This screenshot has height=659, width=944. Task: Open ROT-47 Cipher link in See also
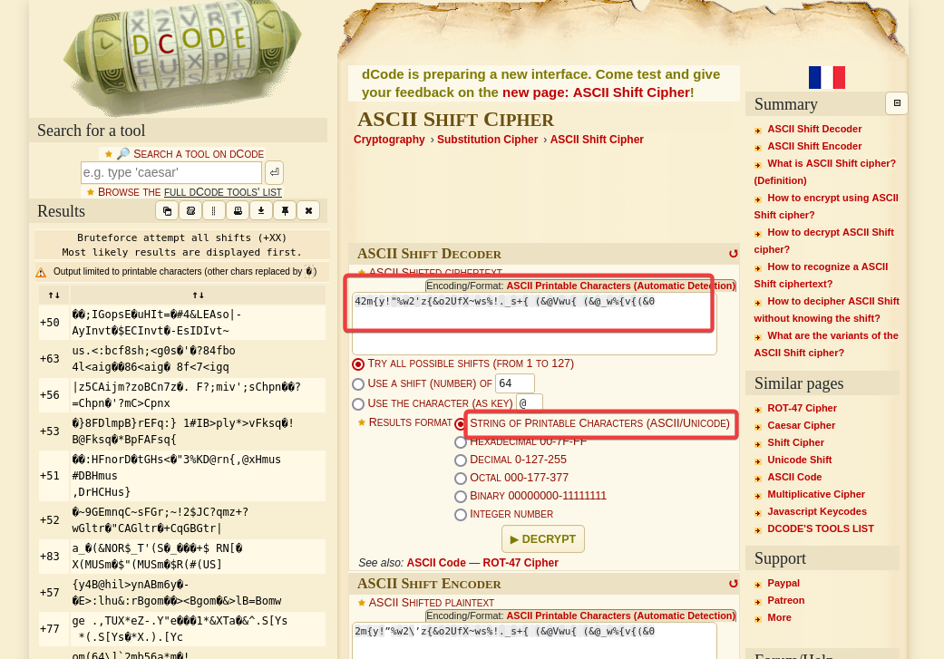pyautogui.click(x=521, y=563)
